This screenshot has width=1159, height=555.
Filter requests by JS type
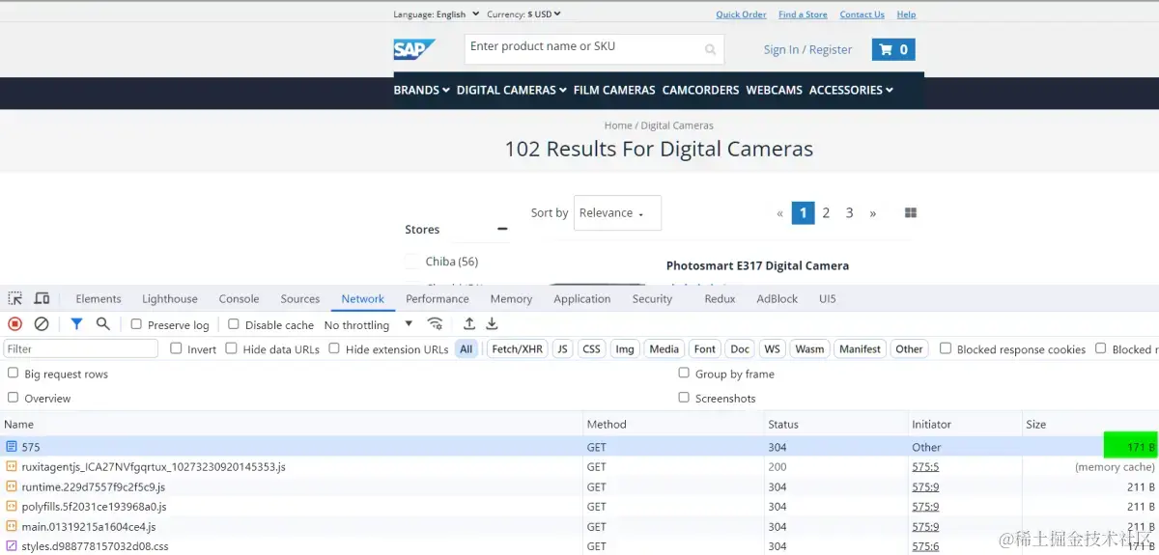pyautogui.click(x=562, y=348)
